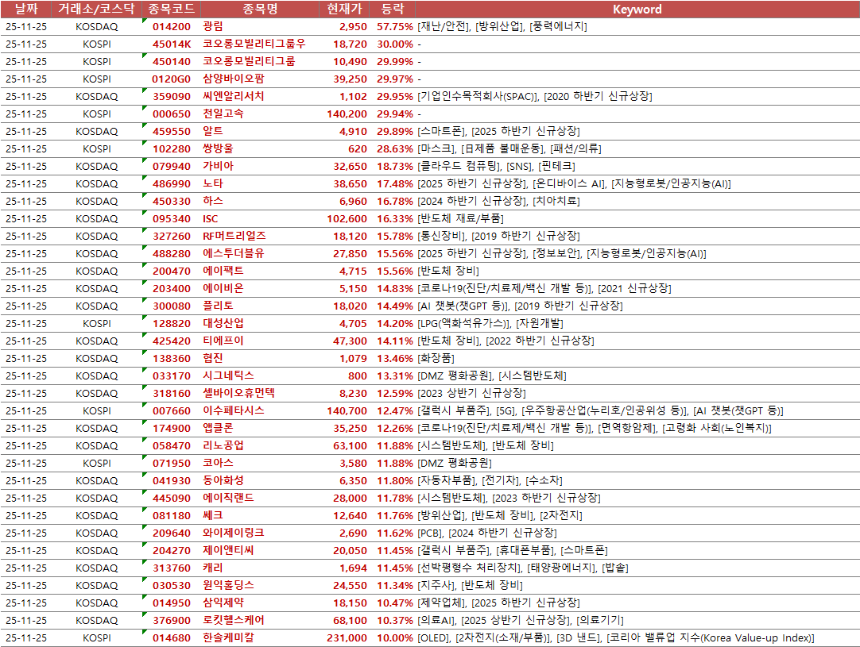Select stock name cell 광림
This screenshot has width=860, height=647.
(x=213, y=26)
